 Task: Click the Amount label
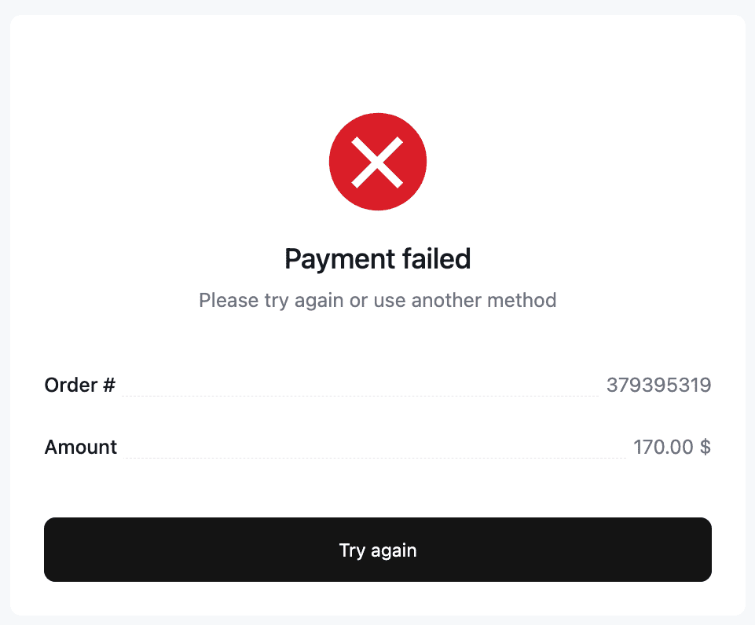[81, 446]
